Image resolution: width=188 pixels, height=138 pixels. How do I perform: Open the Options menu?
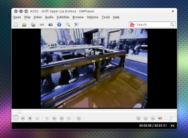tap(92, 17)
